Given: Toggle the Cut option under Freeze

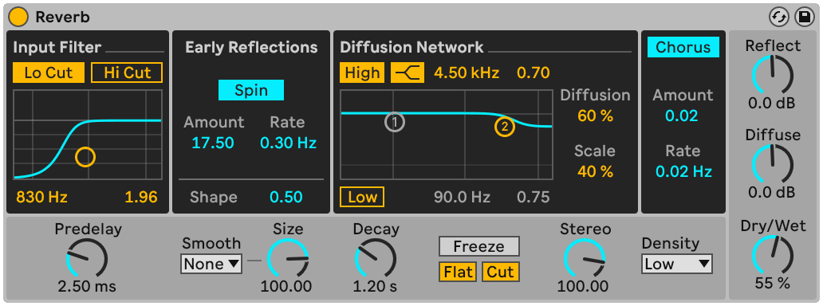Looking at the screenshot, I should pos(500,272).
